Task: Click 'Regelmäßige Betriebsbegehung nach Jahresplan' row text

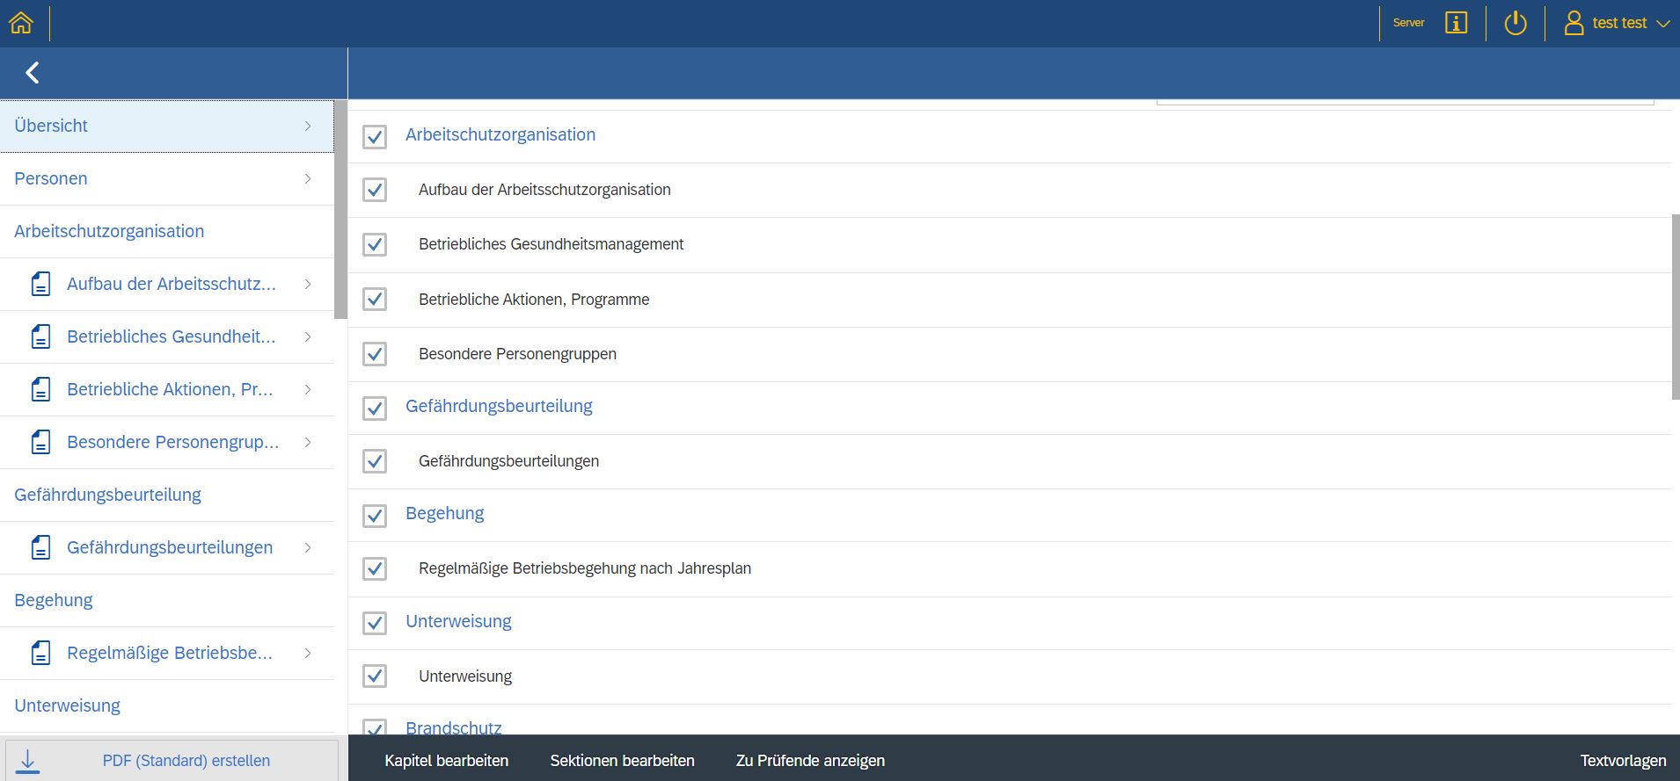Action: pyautogui.click(x=585, y=568)
